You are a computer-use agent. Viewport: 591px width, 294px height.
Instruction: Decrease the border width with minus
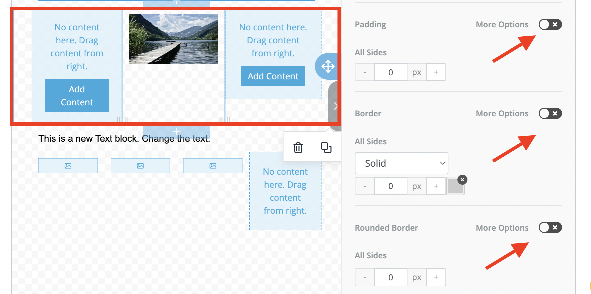click(365, 186)
